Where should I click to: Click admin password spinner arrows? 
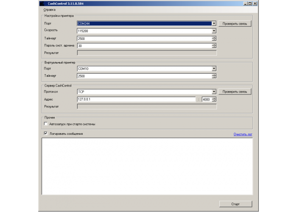214,46
